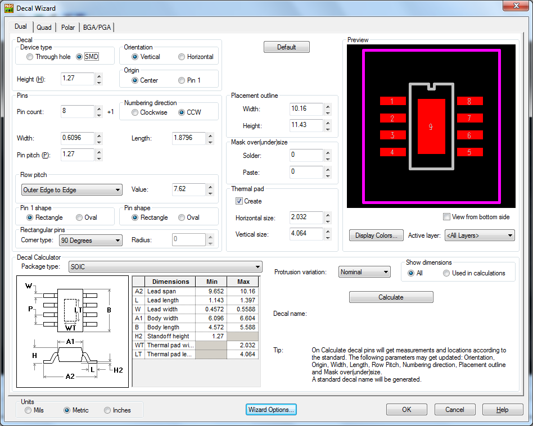Click the PADS icon in the title bar
Screen dimensions: 533x426
click(9, 8)
